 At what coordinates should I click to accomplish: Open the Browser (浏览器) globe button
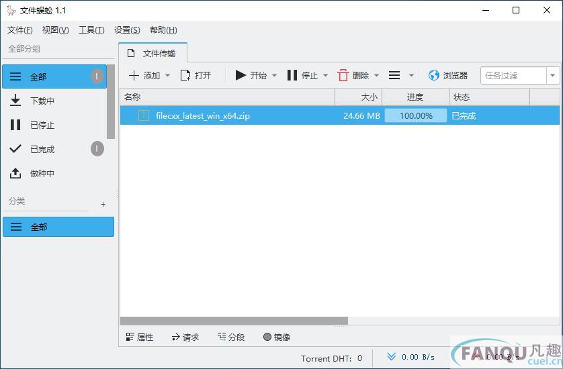(434, 76)
